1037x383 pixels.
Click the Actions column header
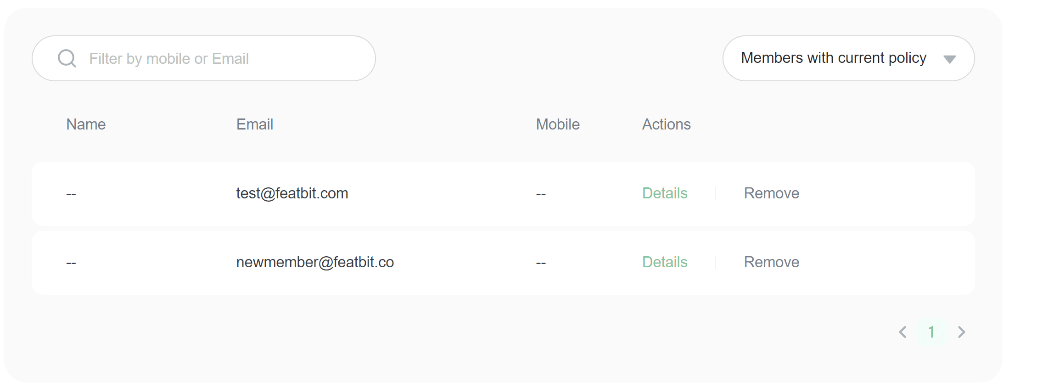(x=666, y=124)
